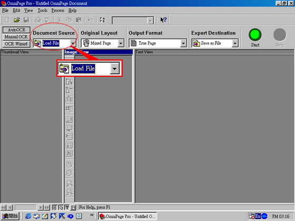Click the proofread checkmark toolbar icon

47,20
